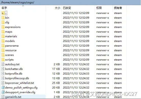This screenshot has height=99, width=141.
Task: Click the rwxrwxr-x permission of the cfg folder
Action: coord(103,23)
